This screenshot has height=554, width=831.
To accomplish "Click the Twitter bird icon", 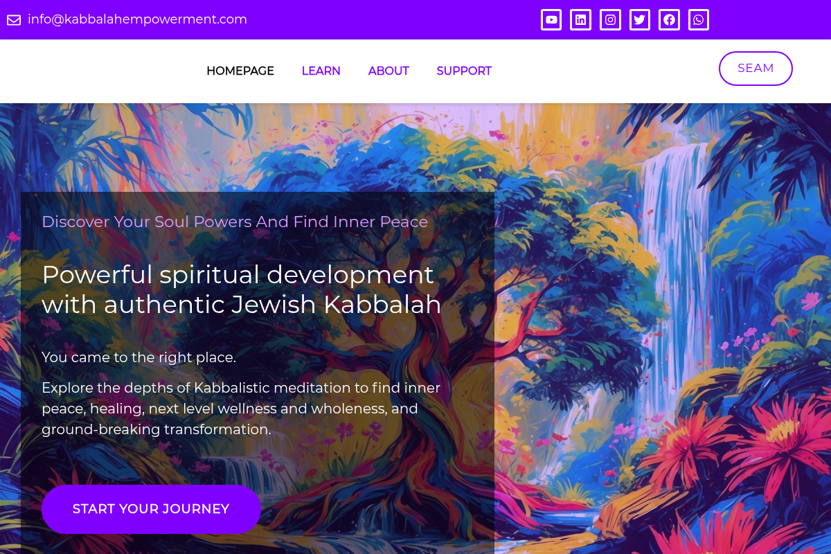I will [x=640, y=20].
